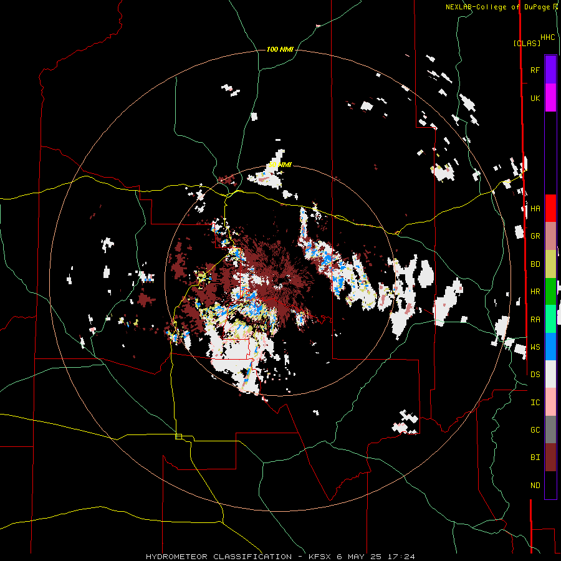Viewport: 561px width, 561px height.
Task: Click the RF legend label
Action: (535, 70)
